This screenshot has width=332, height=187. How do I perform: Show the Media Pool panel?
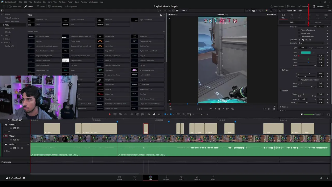tap(15, 6)
